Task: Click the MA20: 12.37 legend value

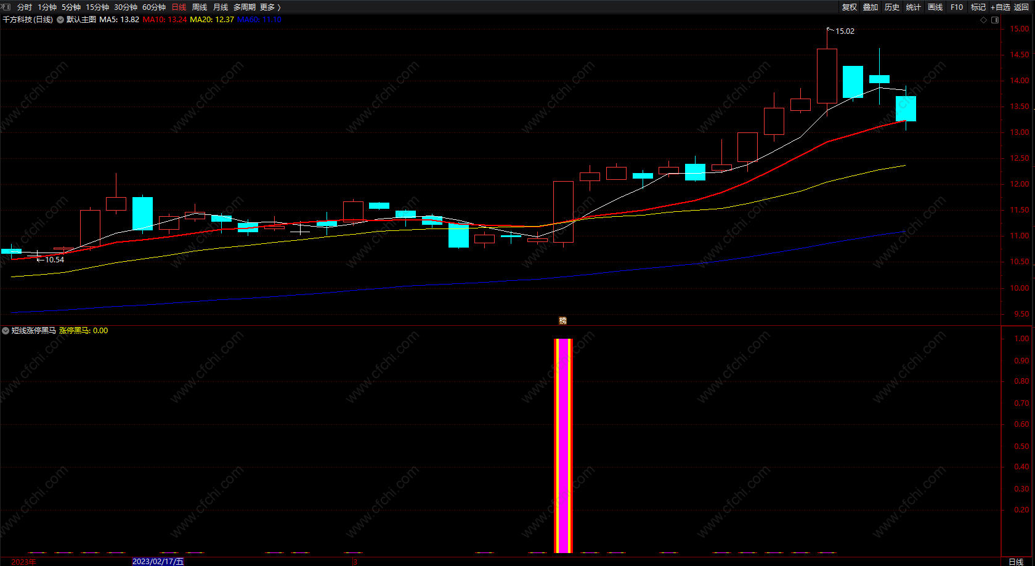Action: point(212,20)
